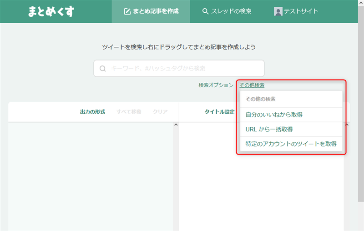Choose URL から一括取得
364x231 pixels.
[x=291, y=130]
